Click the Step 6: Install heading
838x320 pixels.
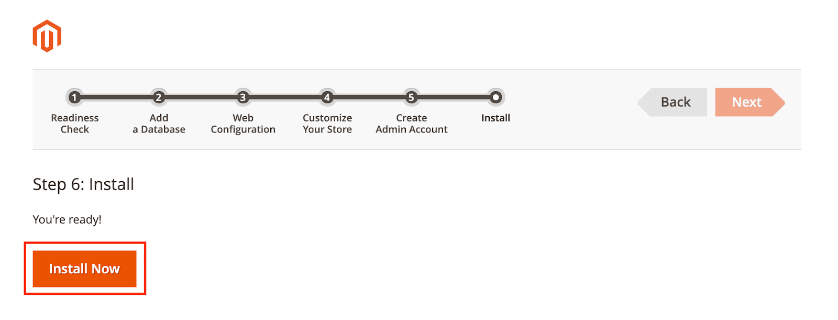point(83,184)
